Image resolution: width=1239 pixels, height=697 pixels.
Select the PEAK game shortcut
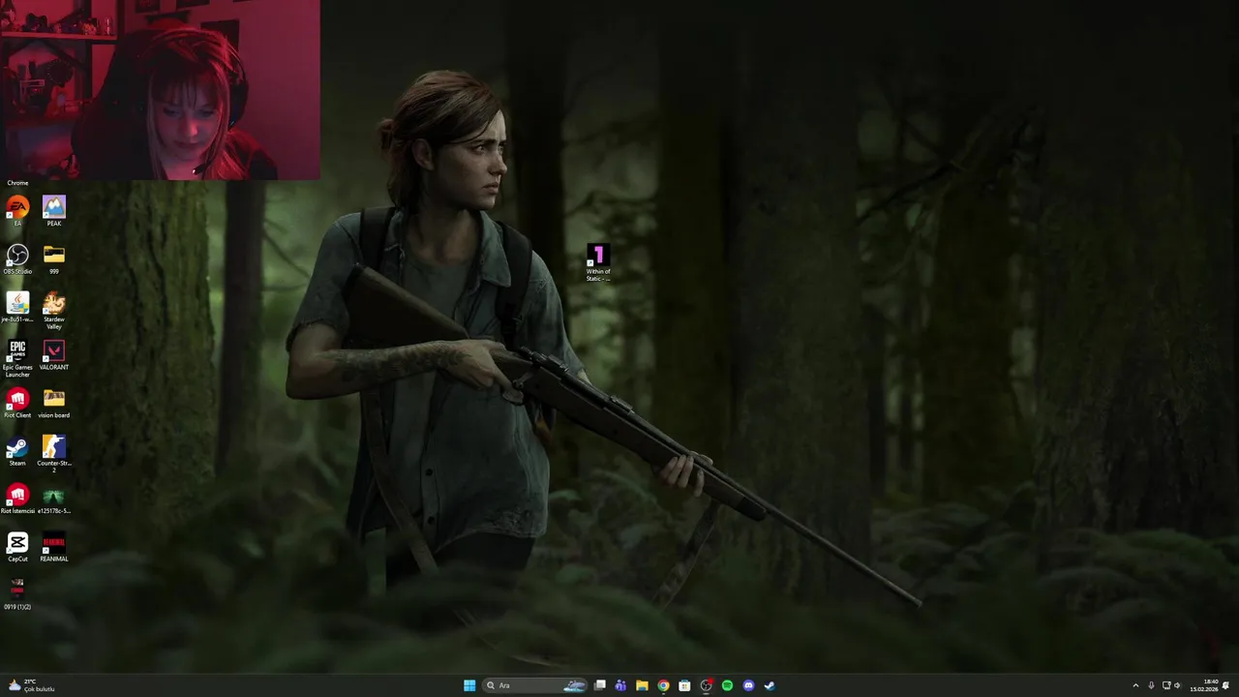(x=54, y=211)
